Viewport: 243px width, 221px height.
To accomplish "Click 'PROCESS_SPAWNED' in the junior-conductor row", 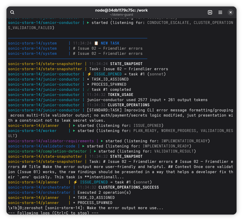I will tap(109, 84).
